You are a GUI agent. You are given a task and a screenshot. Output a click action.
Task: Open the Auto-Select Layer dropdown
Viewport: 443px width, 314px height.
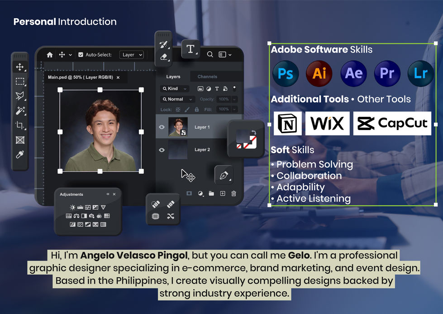coord(132,54)
